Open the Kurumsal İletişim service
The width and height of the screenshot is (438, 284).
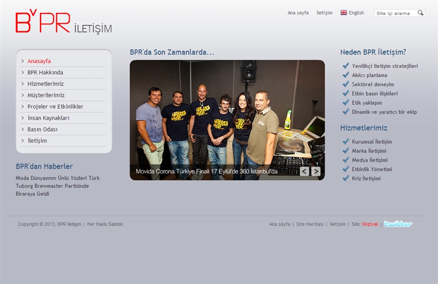click(x=372, y=142)
